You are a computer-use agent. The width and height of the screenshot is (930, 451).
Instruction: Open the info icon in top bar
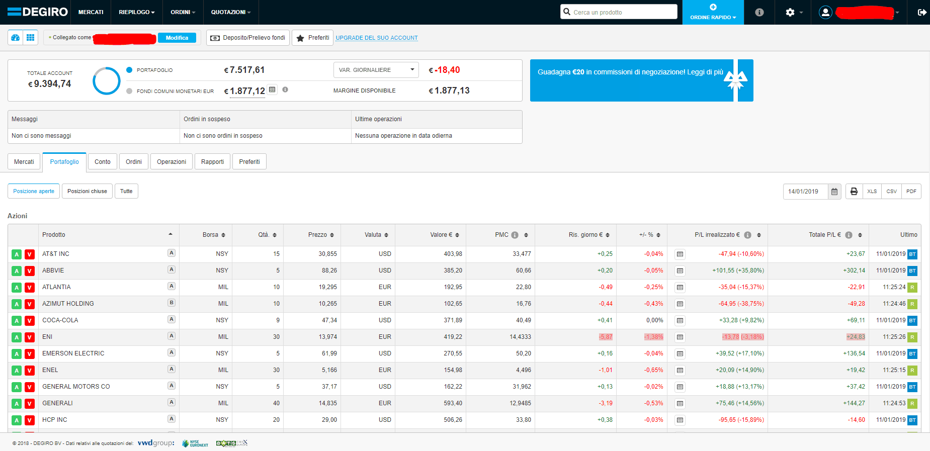(759, 12)
